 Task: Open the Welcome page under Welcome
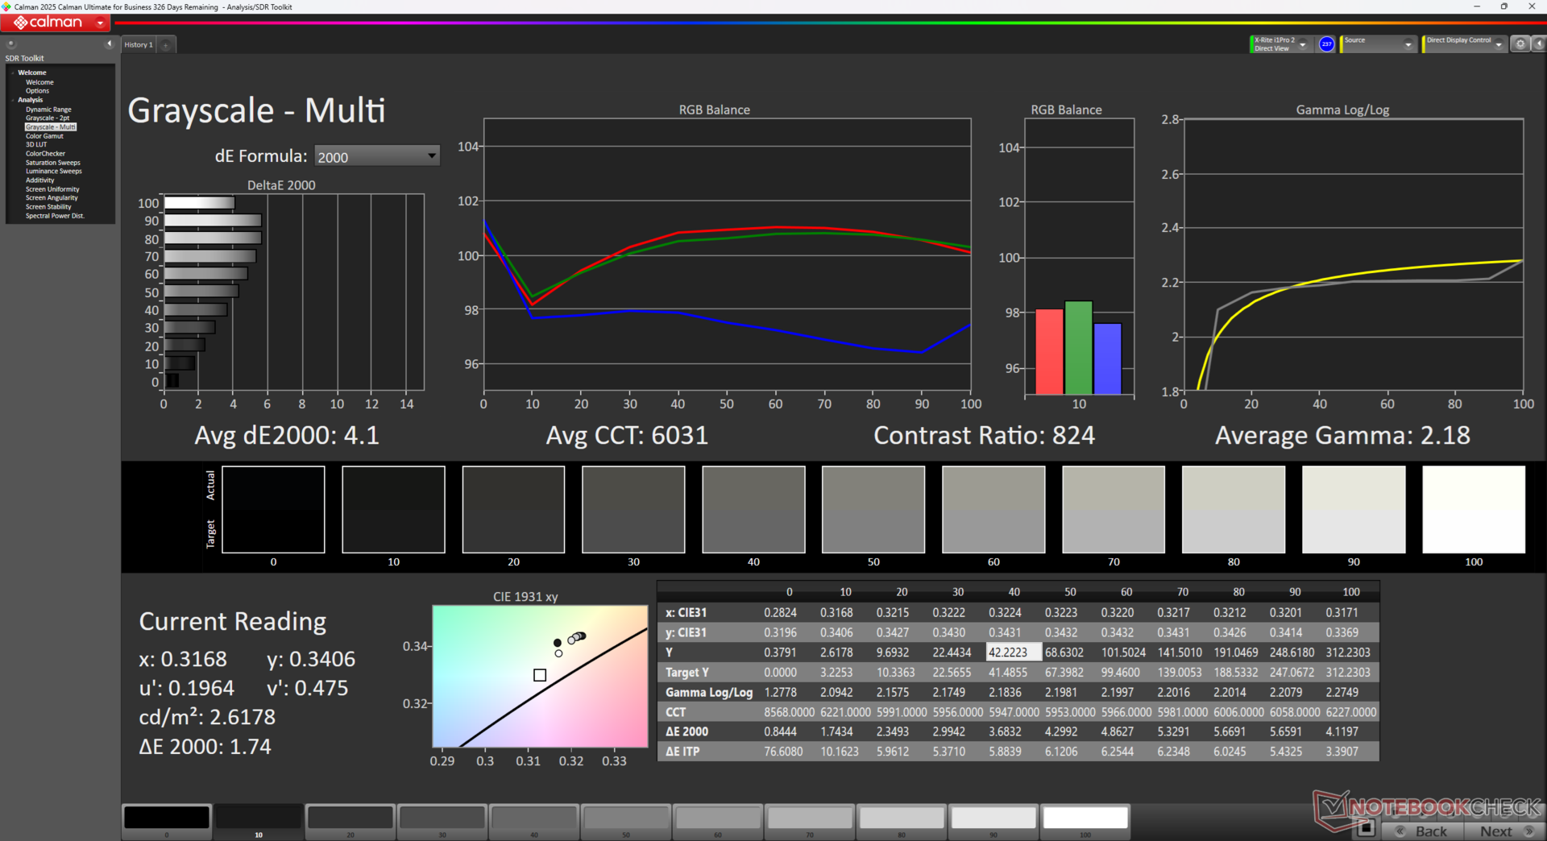pyautogui.click(x=39, y=82)
